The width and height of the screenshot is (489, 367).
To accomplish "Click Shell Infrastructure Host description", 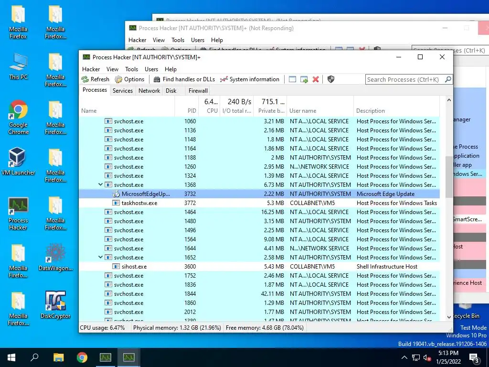I will [387, 267].
